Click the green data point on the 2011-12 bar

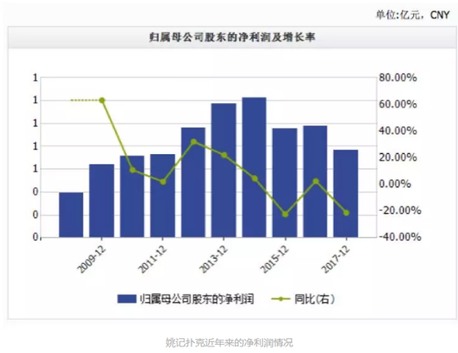point(163,181)
